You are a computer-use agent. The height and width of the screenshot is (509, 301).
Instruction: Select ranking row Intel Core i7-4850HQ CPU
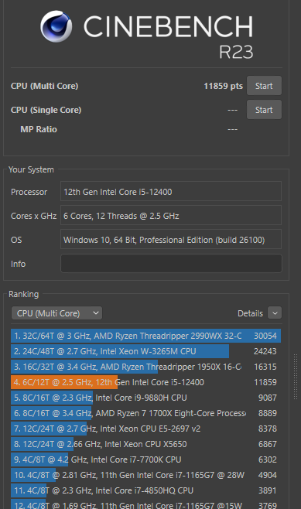[145, 490]
